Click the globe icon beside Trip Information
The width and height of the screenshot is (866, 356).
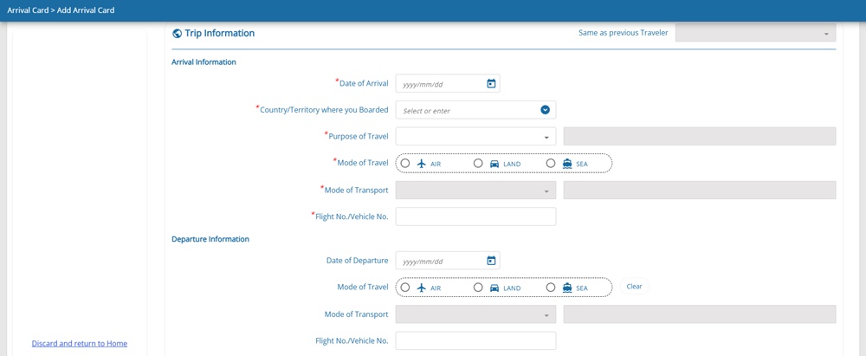178,33
